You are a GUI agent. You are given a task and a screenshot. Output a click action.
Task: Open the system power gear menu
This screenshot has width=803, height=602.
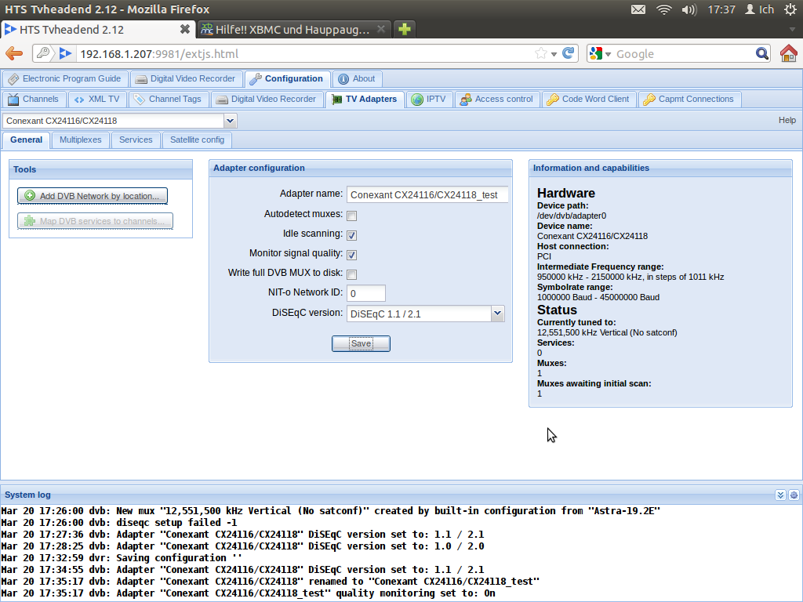point(790,9)
